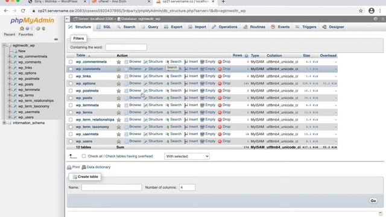Expand wp_users in the sidebar tree
Image resolution: width=386 pixels, height=217 pixels.
10,118
